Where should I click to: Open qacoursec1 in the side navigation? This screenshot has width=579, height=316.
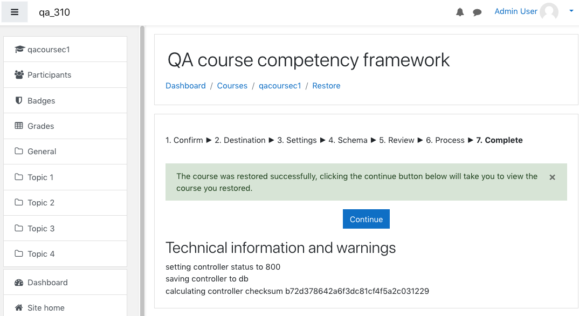click(65, 49)
